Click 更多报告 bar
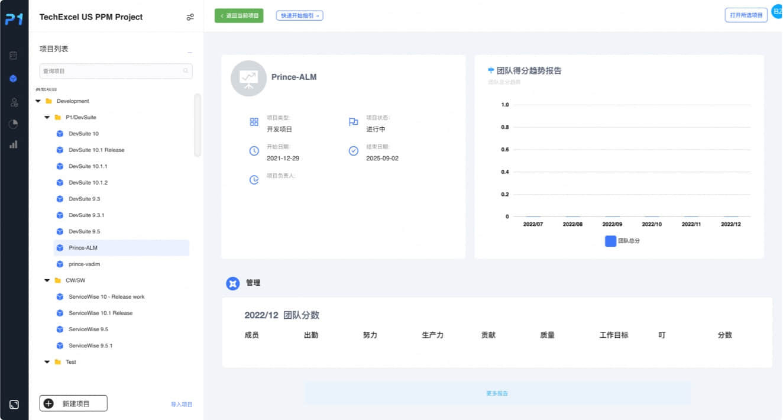 pyautogui.click(x=497, y=393)
